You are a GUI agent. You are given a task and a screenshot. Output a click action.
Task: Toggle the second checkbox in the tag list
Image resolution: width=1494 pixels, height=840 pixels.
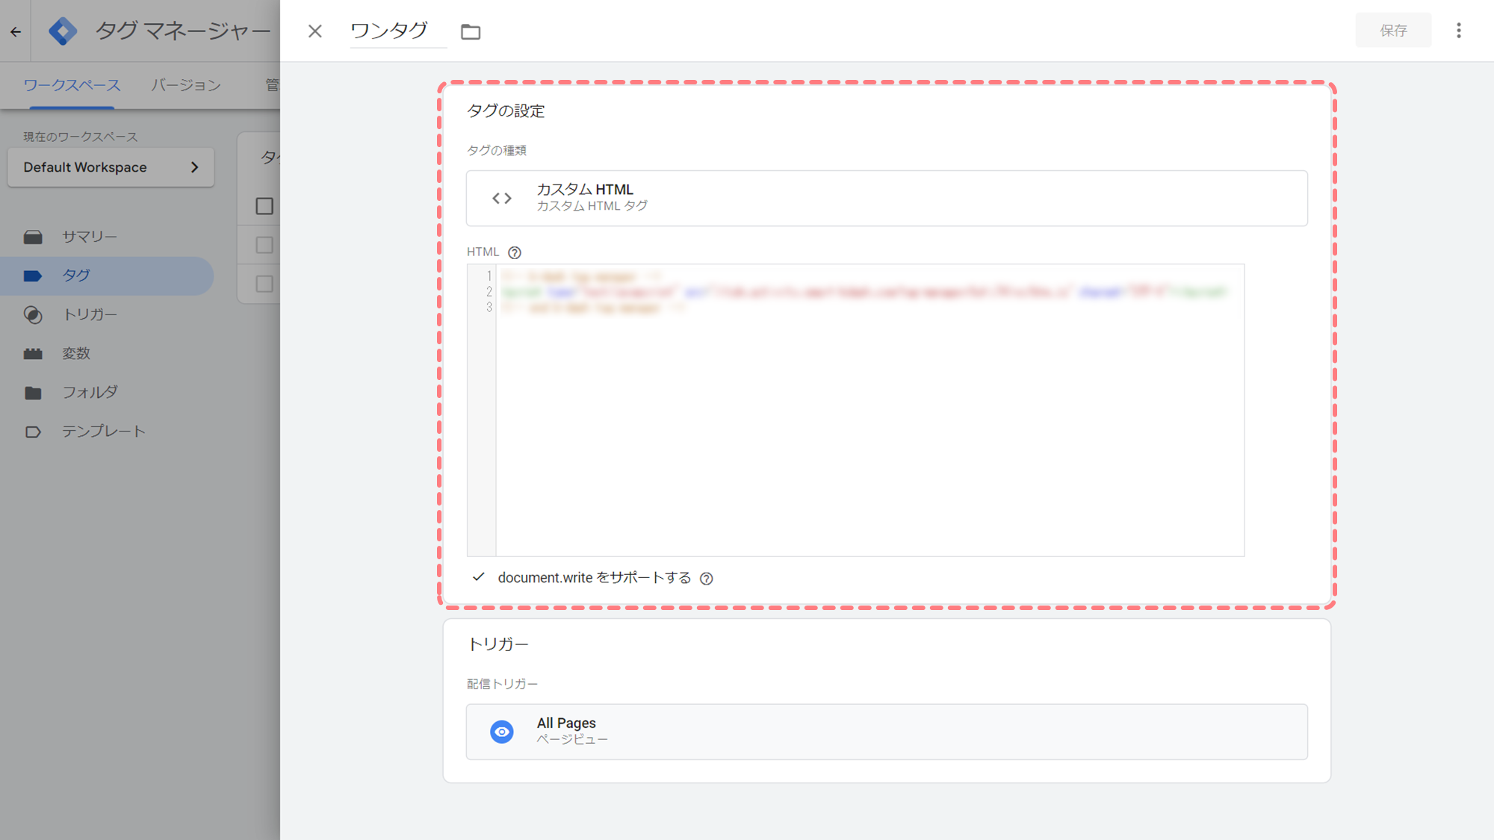(264, 245)
